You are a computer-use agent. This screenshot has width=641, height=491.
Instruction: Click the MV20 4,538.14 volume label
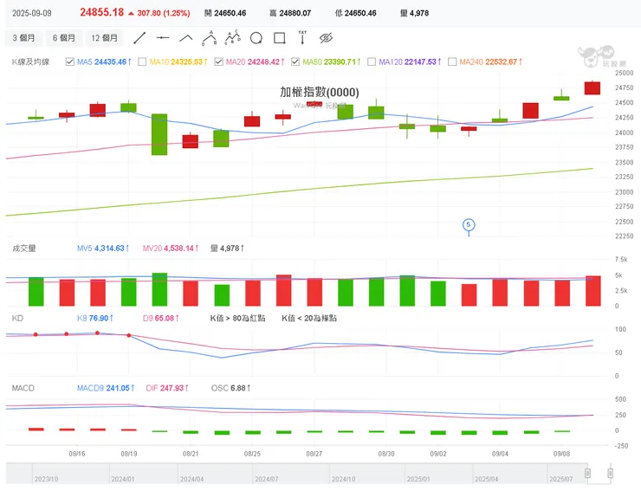coord(171,249)
